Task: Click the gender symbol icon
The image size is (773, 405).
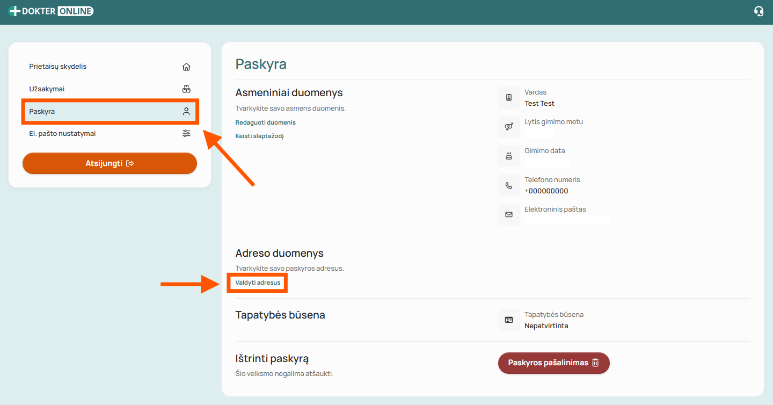Action: (509, 127)
